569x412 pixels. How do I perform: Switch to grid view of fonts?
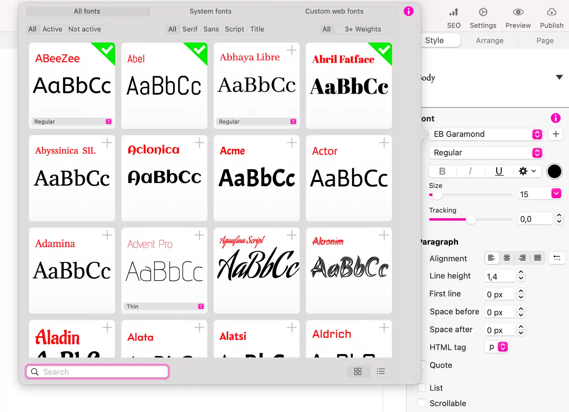(x=357, y=372)
